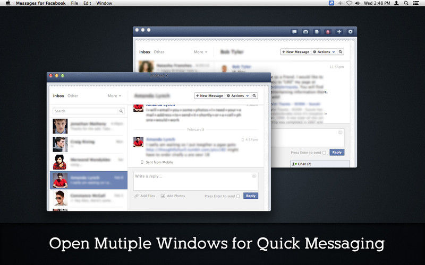Image resolution: width=425 pixels, height=265 pixels.
Task: Switch to the Other tab in front window
Action: [x=73, y=96]
